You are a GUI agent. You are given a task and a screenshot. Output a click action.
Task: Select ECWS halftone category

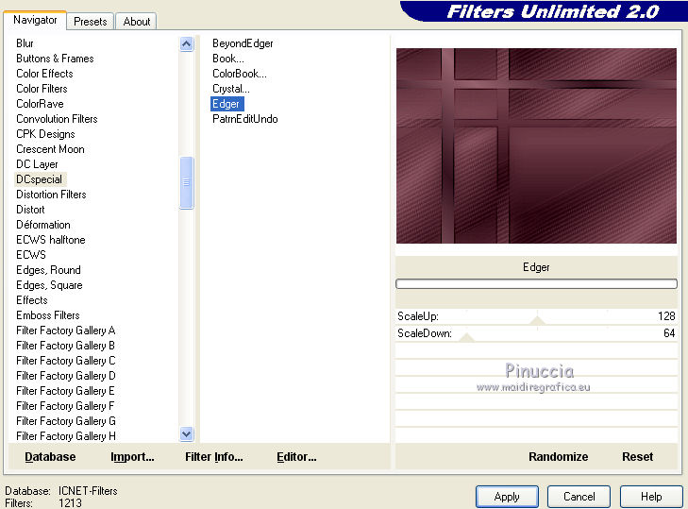(50, 240)
